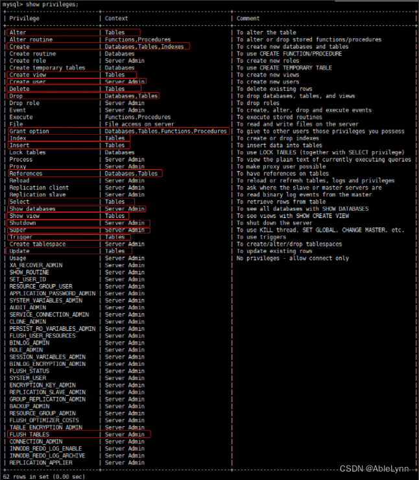Click 'Create tablespace' privilege text
Image resolution: width=419 pixels, height=480 pixels.
pyautogui.click(x=38, y=244)
